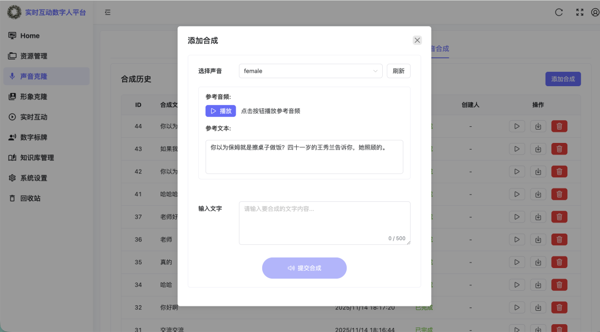Switch to the 语音合成 tab
600x332 pixels.
pyautogui.click(x=439, y=49)
